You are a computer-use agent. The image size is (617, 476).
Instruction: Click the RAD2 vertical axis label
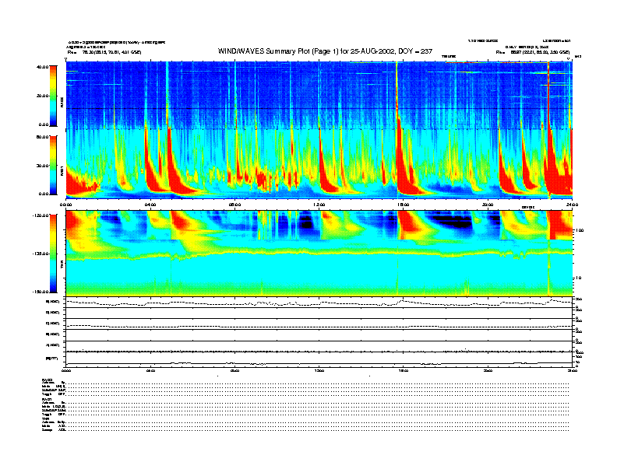point(62,103)
